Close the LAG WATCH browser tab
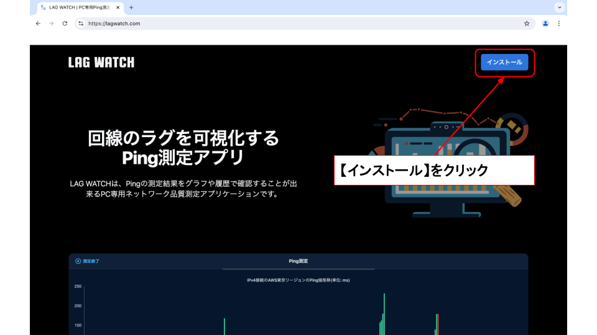 point(118,7)
